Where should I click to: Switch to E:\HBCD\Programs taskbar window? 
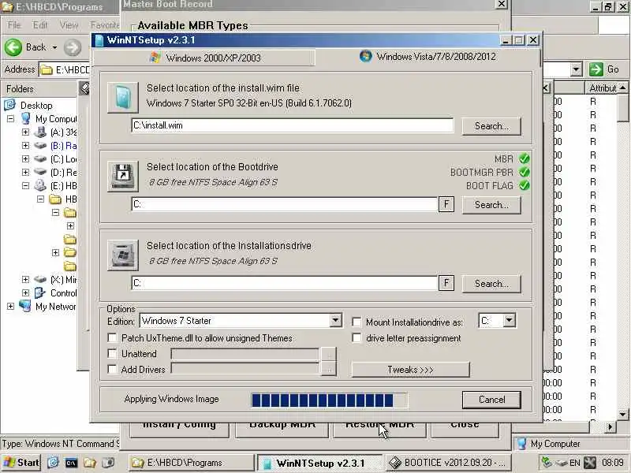pyautogui.click(x=192, y=463)
